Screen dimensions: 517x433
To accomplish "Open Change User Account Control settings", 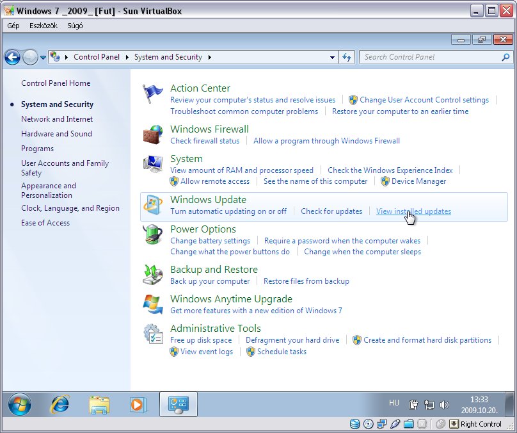I will [424, 100].
